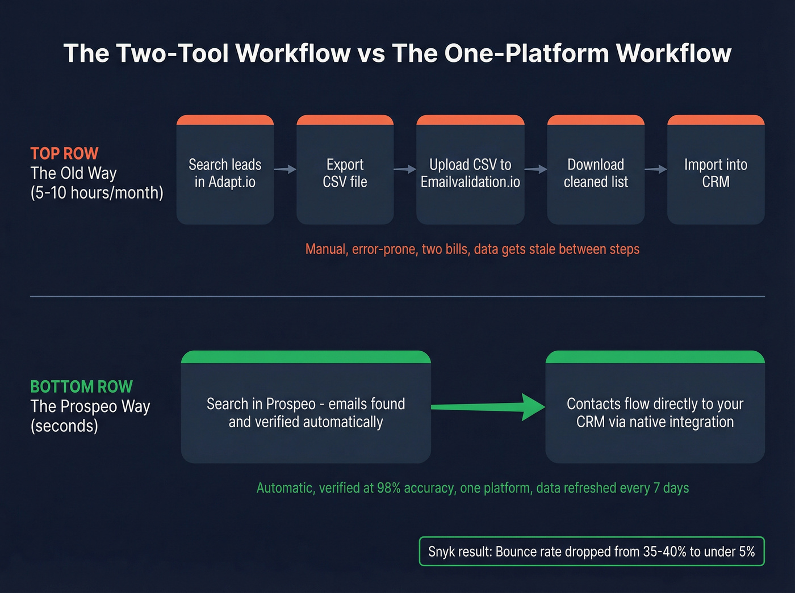Click the 'Automatic, verified at 98% accuracy' caption
This screenshot has height=593, width=795.
click(x=472, y=487)
